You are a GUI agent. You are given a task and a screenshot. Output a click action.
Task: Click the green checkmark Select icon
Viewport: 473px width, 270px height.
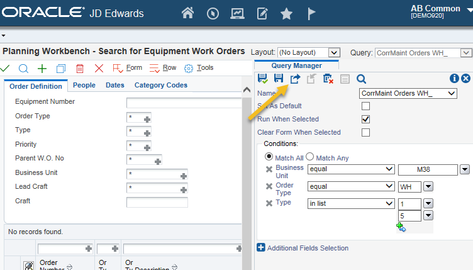point(5,69)
